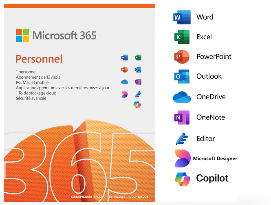The image size is (271, 205).
Task: Click the large Editor pen icon
Action: pos(181,139)
